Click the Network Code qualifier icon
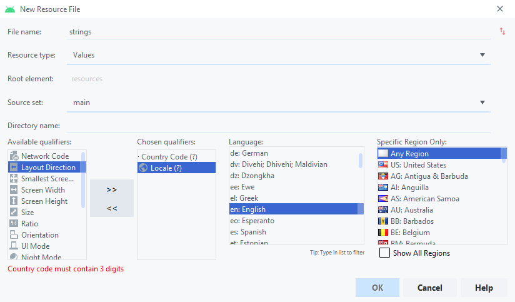 coord(14,156)
